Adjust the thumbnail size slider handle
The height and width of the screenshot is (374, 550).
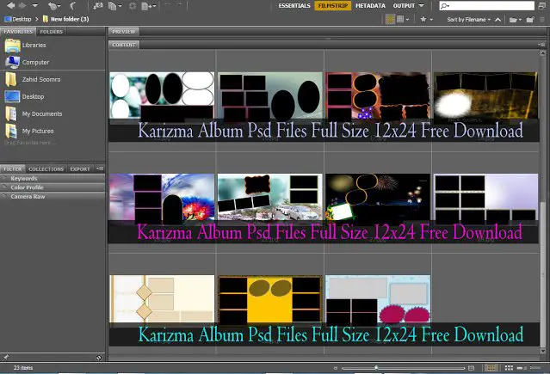coord(376,368)
